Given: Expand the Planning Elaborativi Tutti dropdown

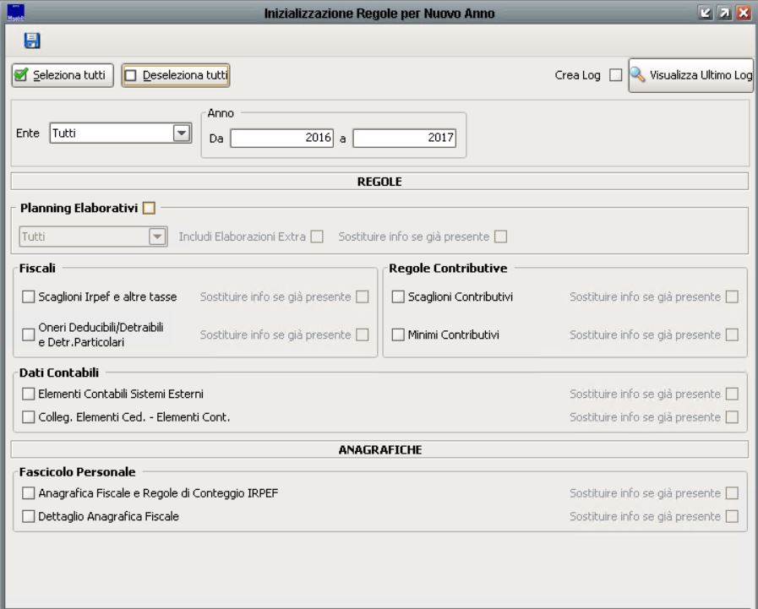Looking at the screenshot, I should tap(156, 237).
